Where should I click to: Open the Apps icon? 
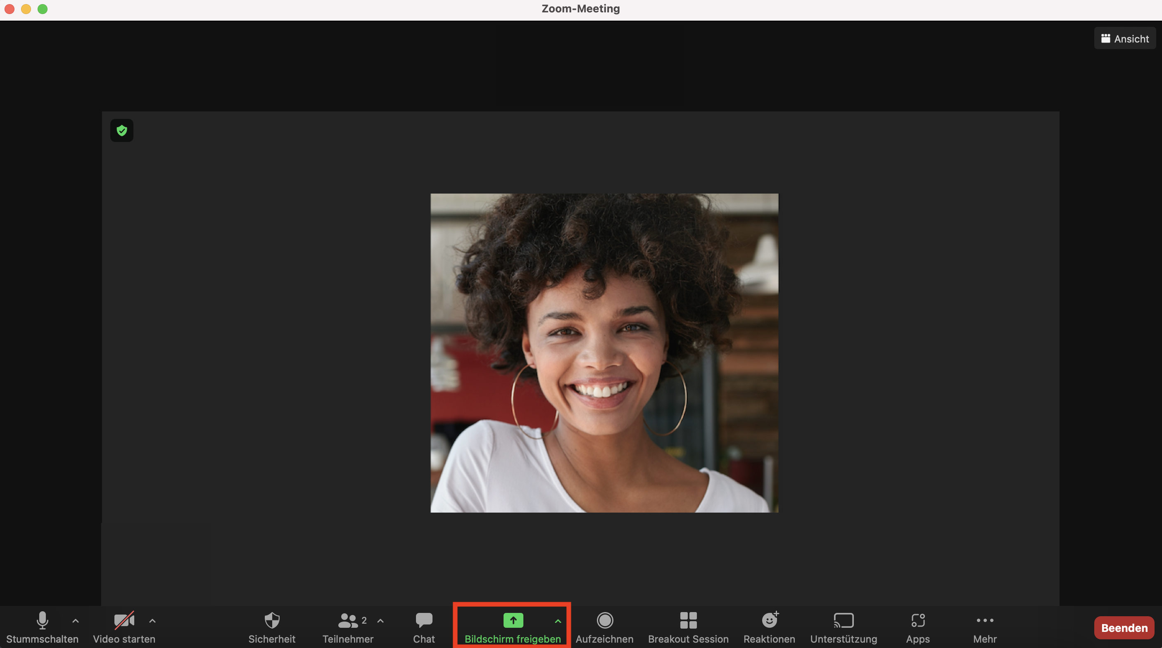(918, 620)
